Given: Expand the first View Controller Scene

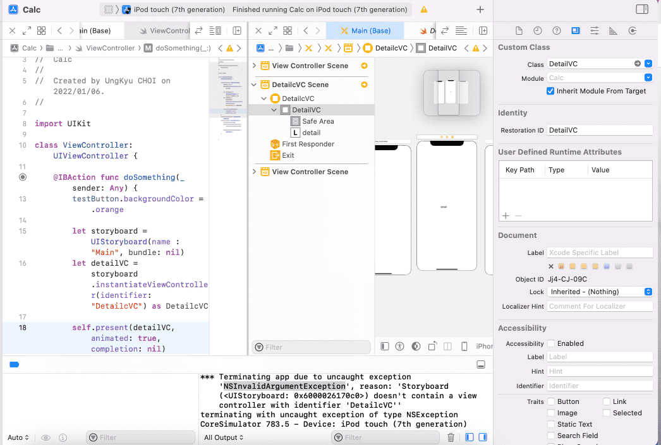Looking at the screenshot, I should click(x=255, y=66).
